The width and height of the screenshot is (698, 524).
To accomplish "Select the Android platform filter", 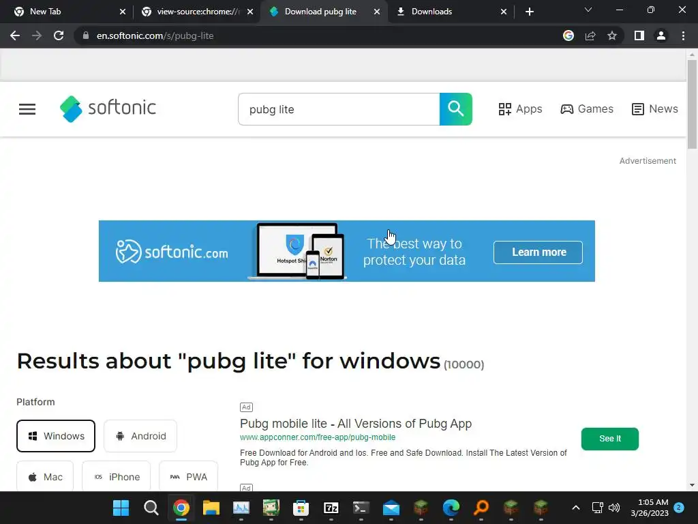I will tap(140, 436).
